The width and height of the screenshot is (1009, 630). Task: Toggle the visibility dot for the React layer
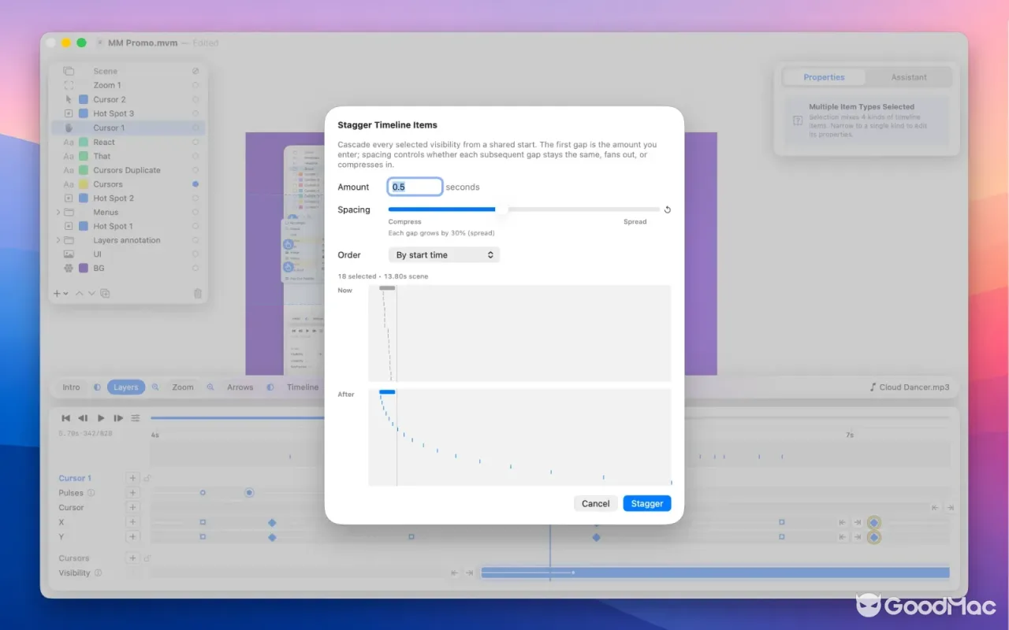point(195,143)
